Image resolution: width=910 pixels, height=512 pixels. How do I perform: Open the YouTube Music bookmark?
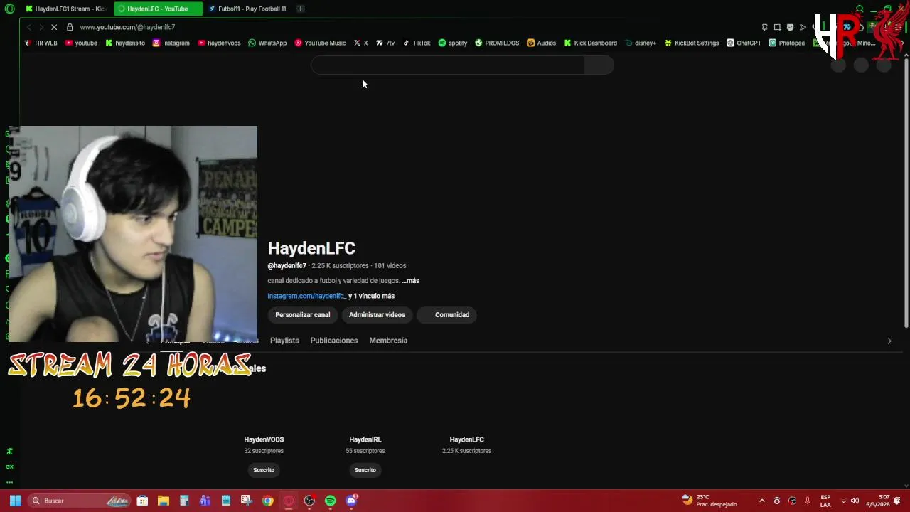320,43
